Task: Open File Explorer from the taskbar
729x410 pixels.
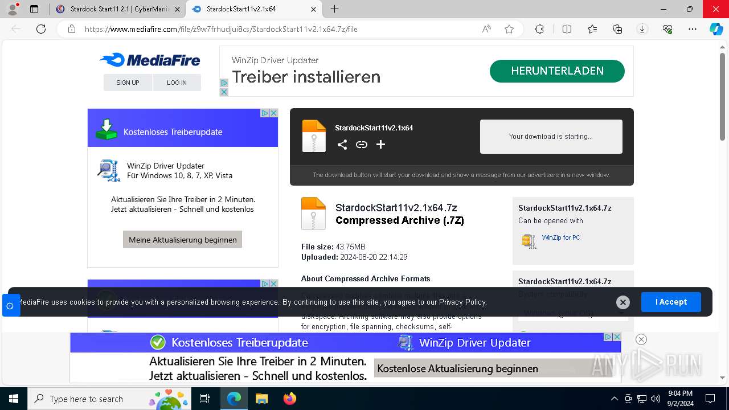Action: [x=261, y=399]
